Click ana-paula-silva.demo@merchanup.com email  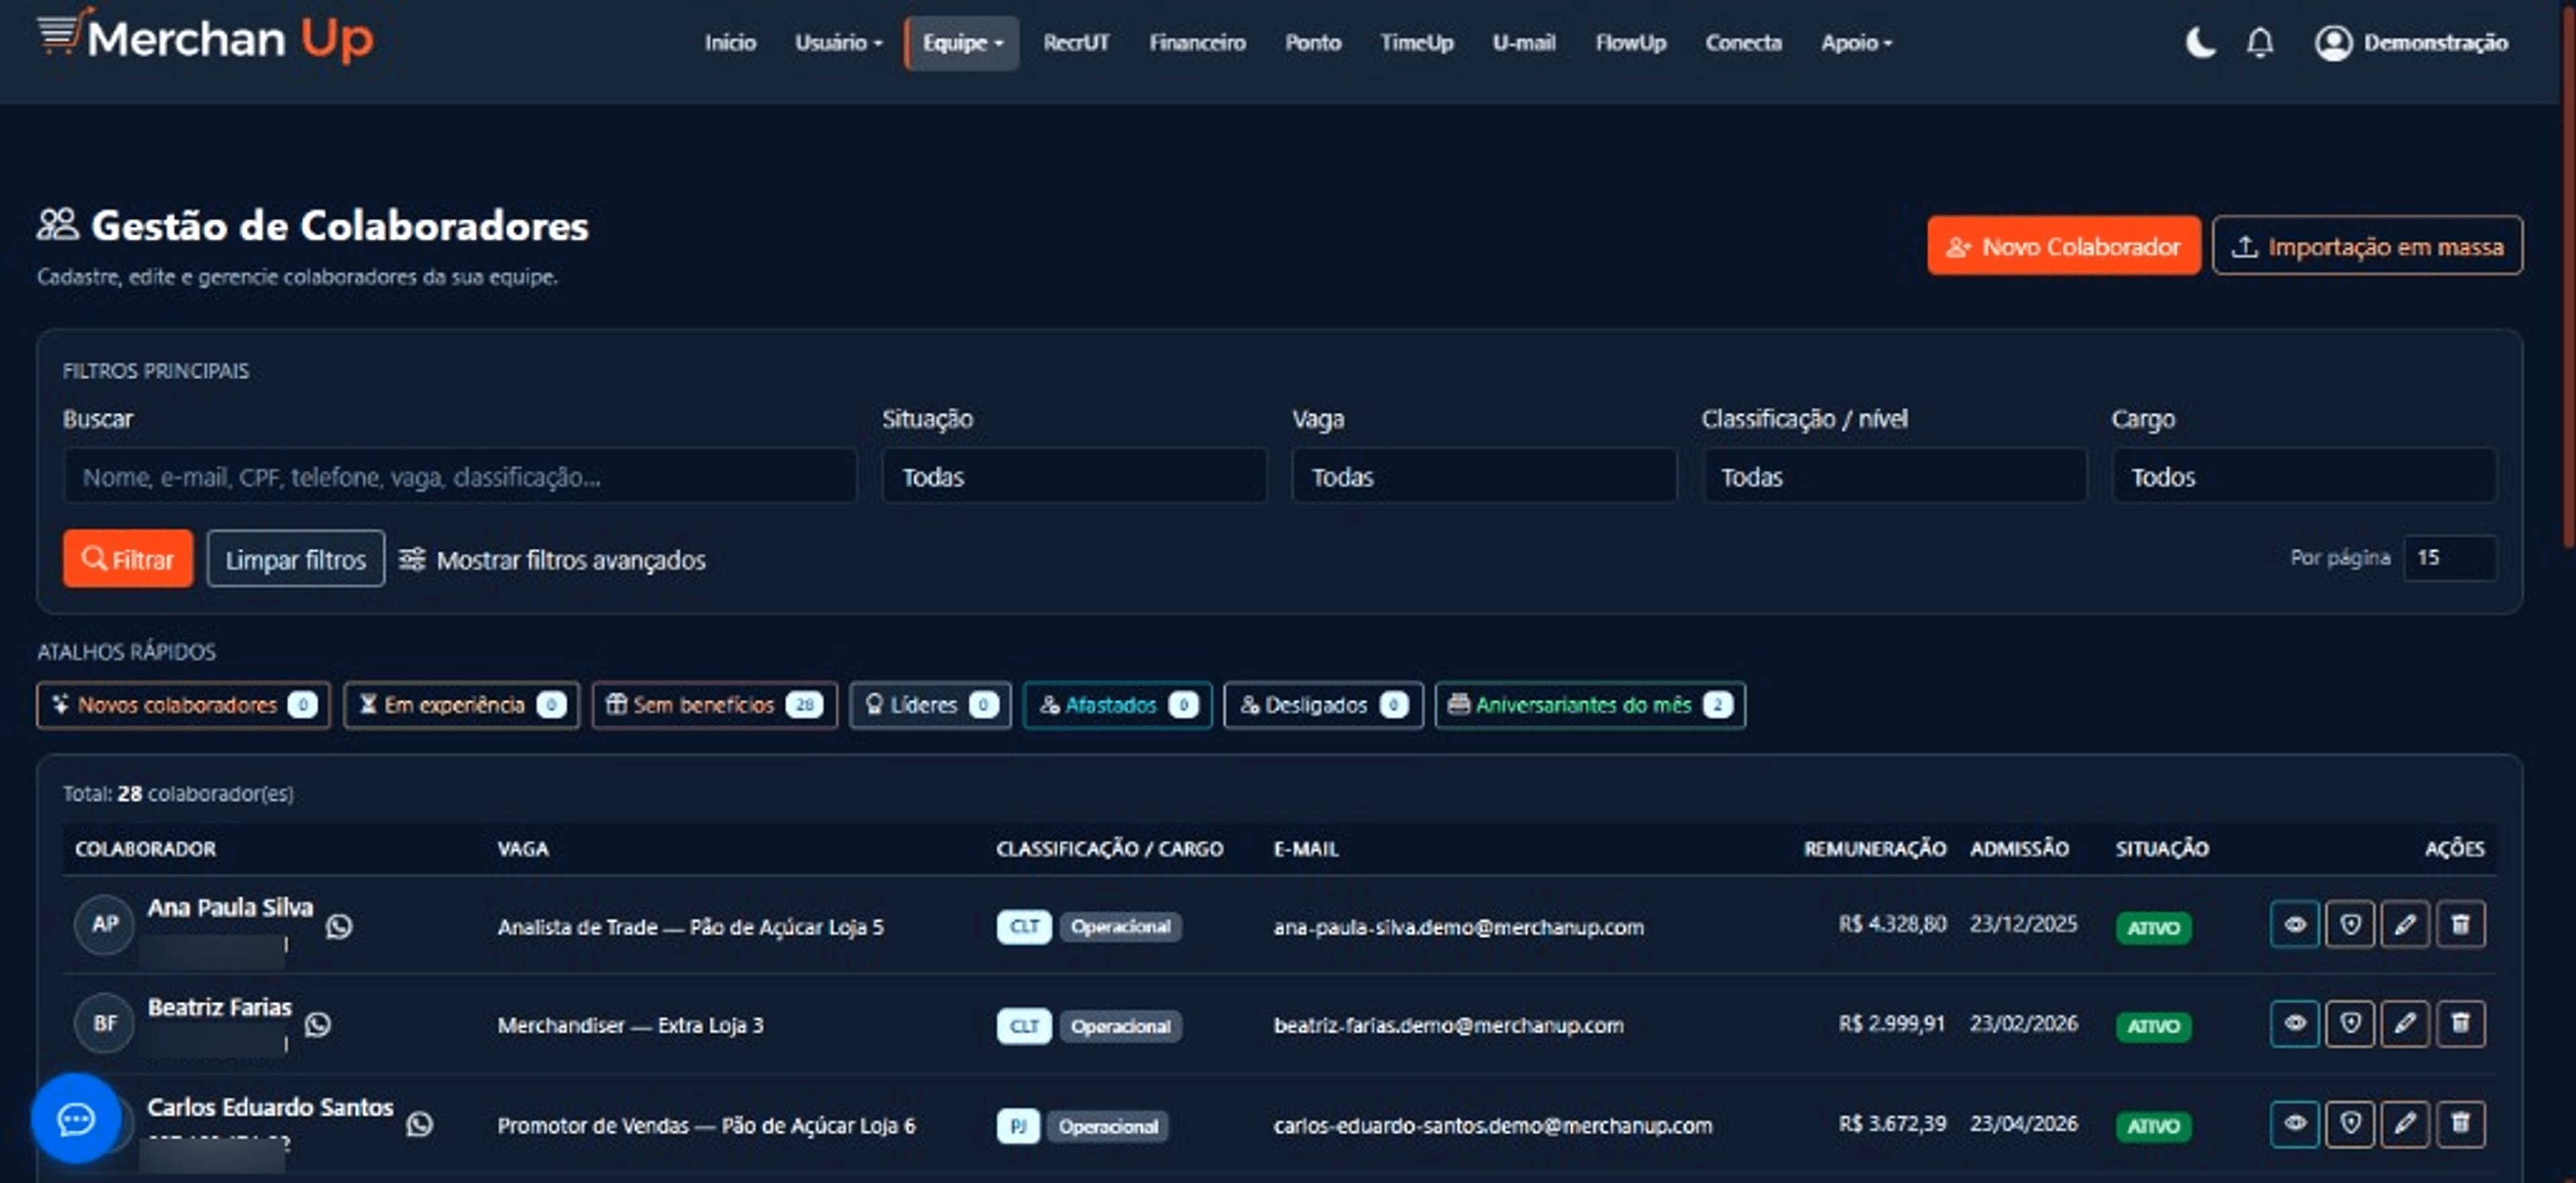pyautogui.click(x=1458, y=927)
